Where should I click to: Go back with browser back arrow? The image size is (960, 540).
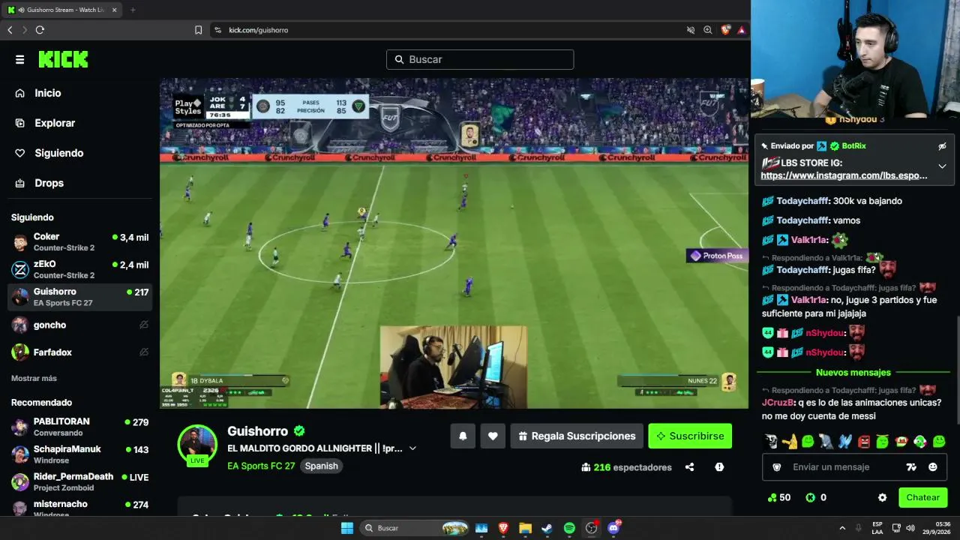pos(10,30)
